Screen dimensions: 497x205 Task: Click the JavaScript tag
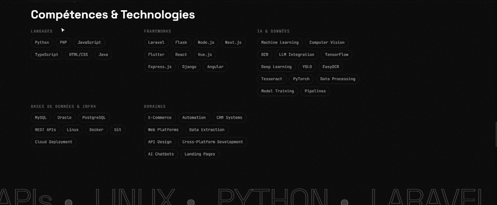coord(89,43)
